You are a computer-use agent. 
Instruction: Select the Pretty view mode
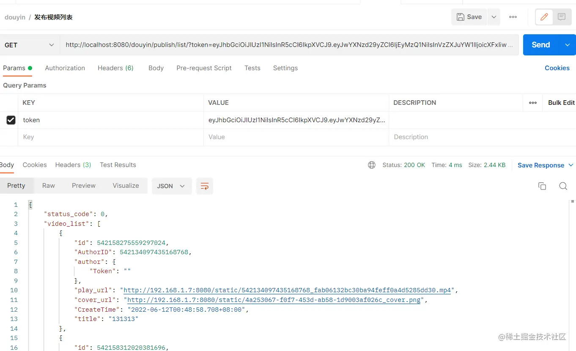pyautogui.click(x=16, y=186)
